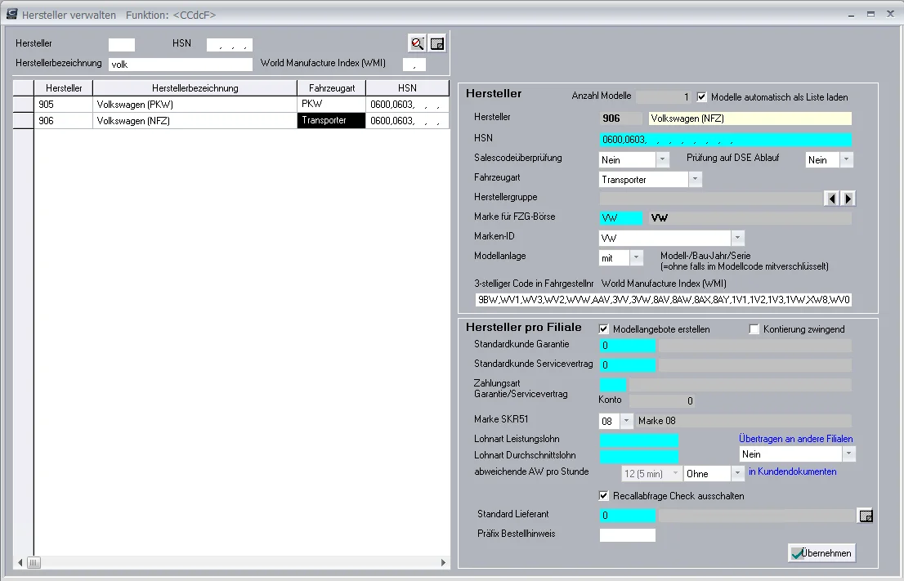Click the Präfix Bestellhinweis field
Image resolution: width=904 pixels, height=581 pixels.
pyautogui.click(x=627, y=535)
